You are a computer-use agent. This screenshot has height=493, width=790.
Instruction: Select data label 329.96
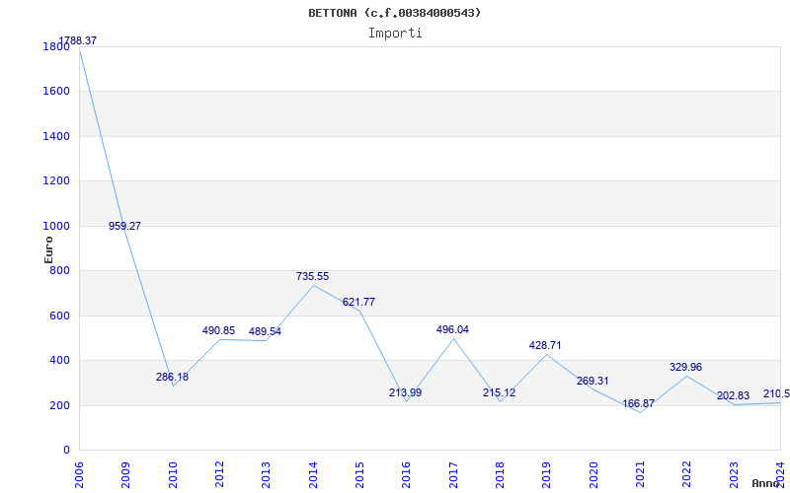coord(685,367)
